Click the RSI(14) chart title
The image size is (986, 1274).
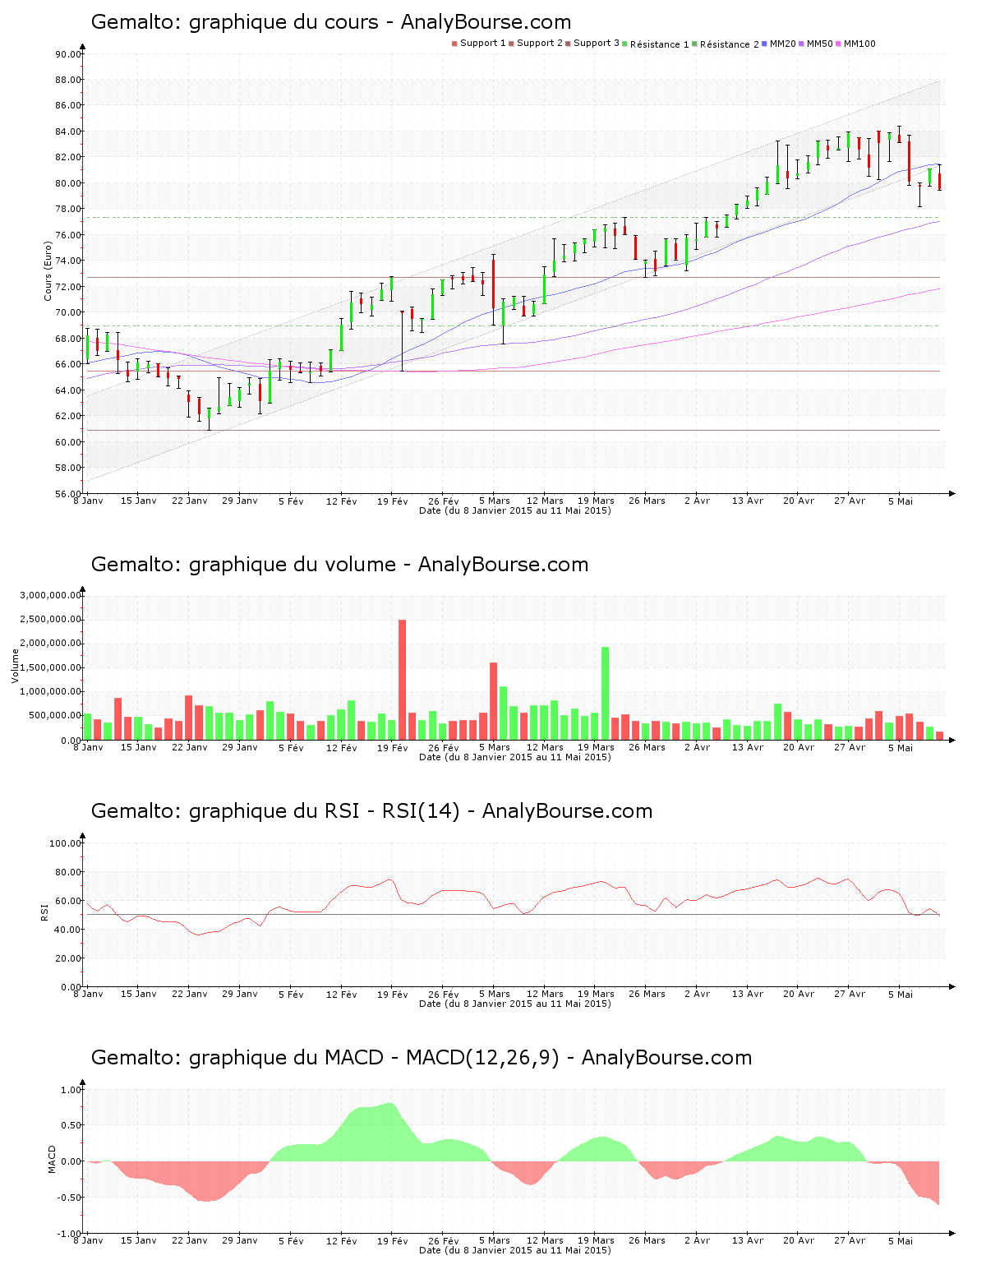(371, 811)
